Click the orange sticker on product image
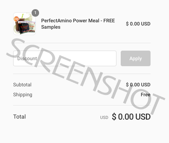 click(16, 19)
